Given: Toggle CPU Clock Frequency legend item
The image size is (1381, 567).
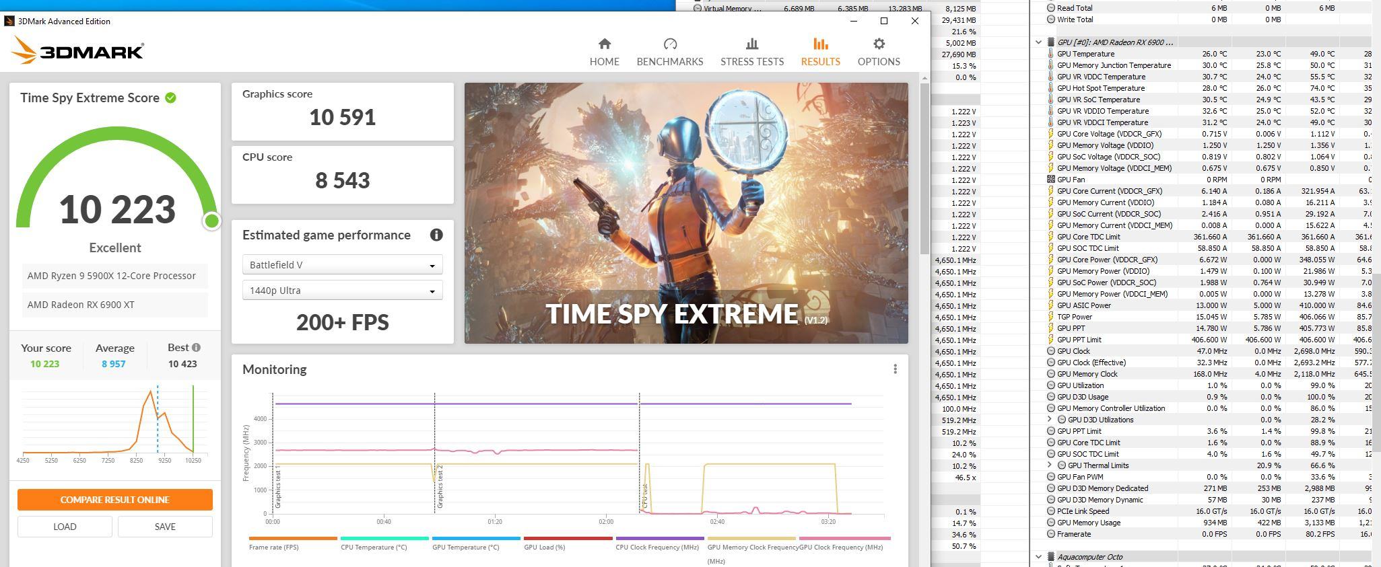Looking at the screenshot, I should click(659, 543).
